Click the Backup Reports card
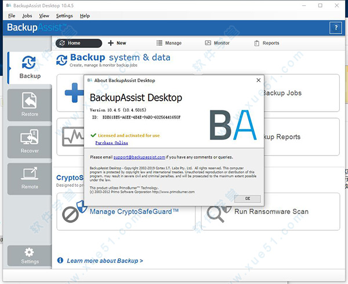The width and height of the screenshot is (348, 284). click(x=302, y=137)
